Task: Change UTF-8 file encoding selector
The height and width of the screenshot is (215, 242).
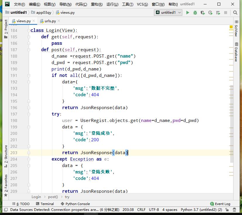Action: pos(154,209)
